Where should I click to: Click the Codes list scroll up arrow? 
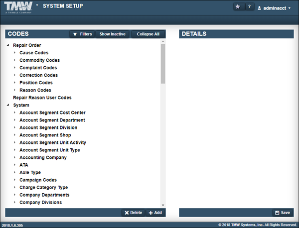(163, 41)
